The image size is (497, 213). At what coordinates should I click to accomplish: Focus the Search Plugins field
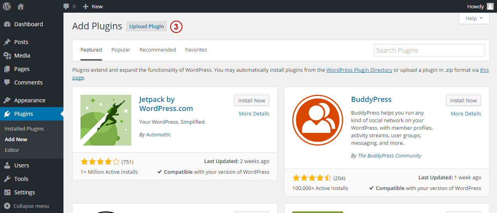[x=430, y=50]
